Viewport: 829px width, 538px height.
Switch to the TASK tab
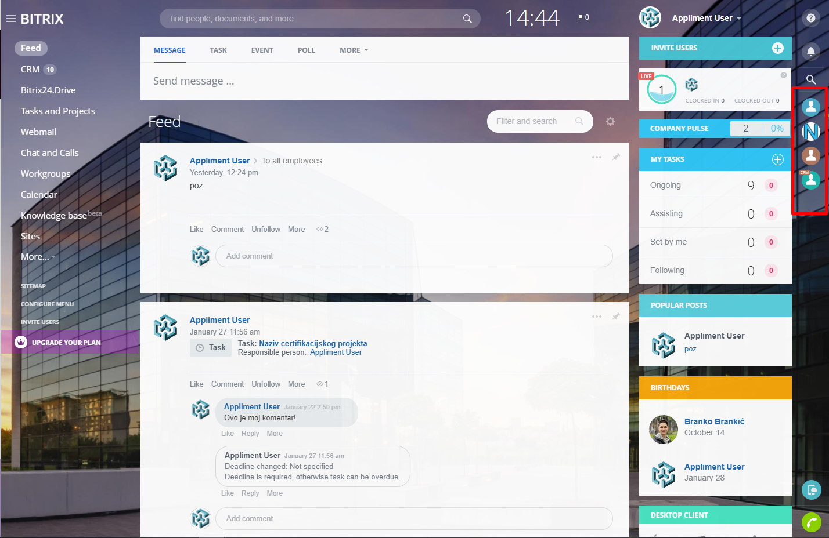pos(218,50)
